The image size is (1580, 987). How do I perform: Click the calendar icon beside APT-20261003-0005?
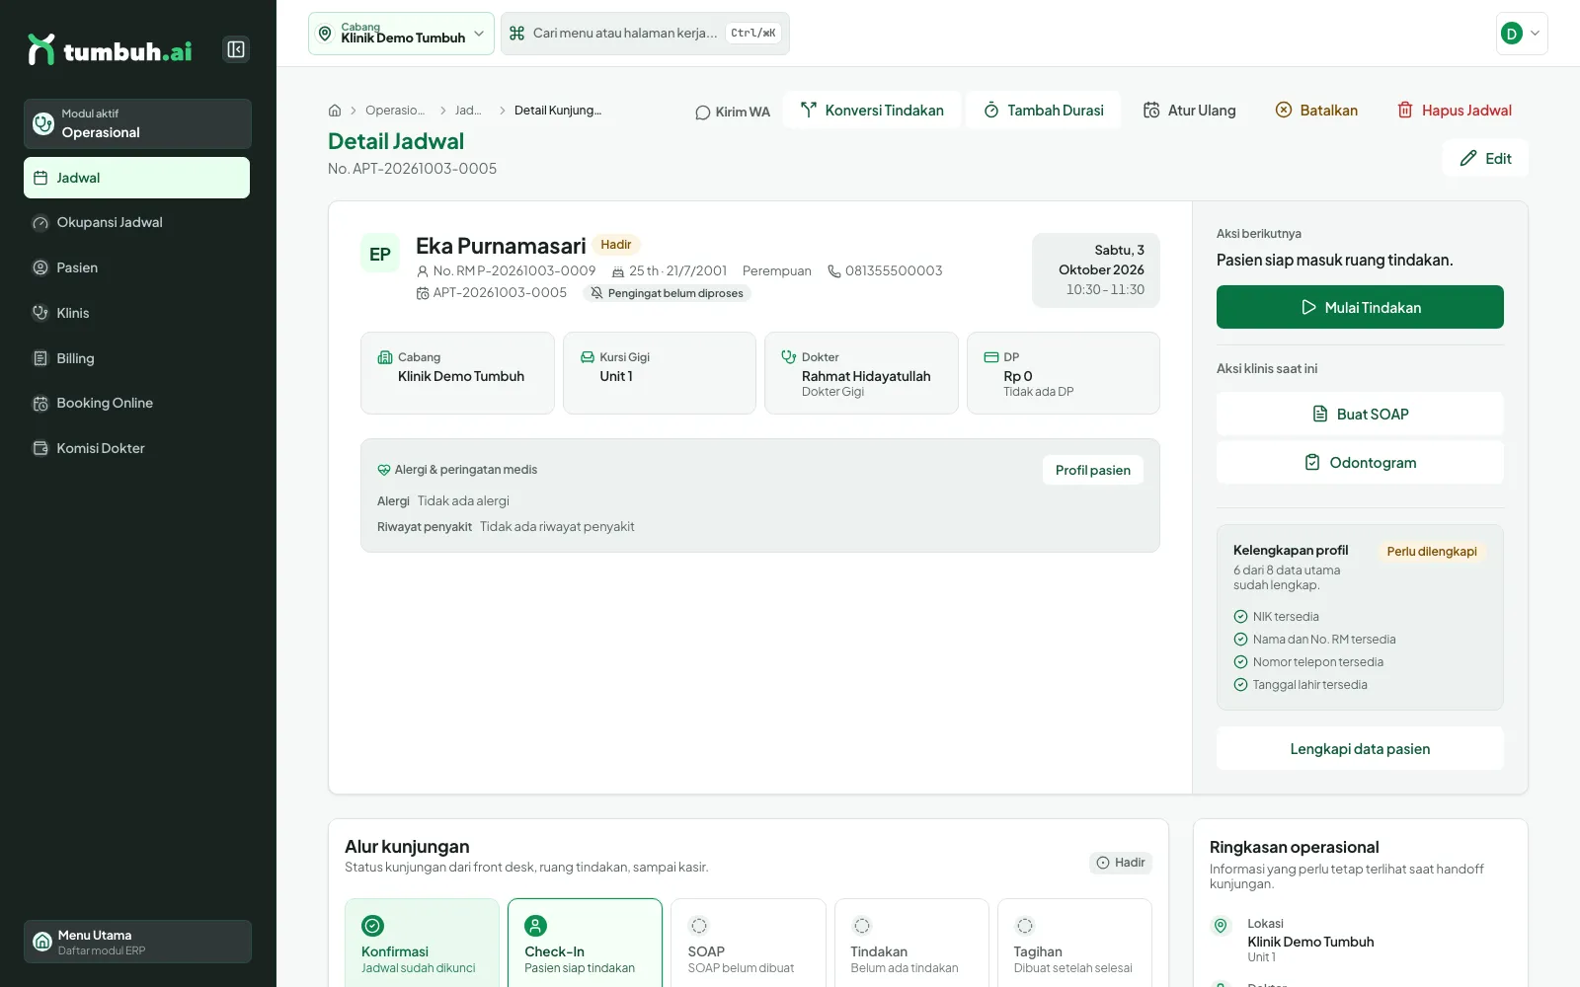(423, 293)
